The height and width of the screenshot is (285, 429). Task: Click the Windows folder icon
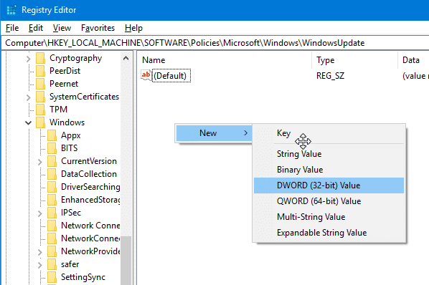[x=40, y=122]
